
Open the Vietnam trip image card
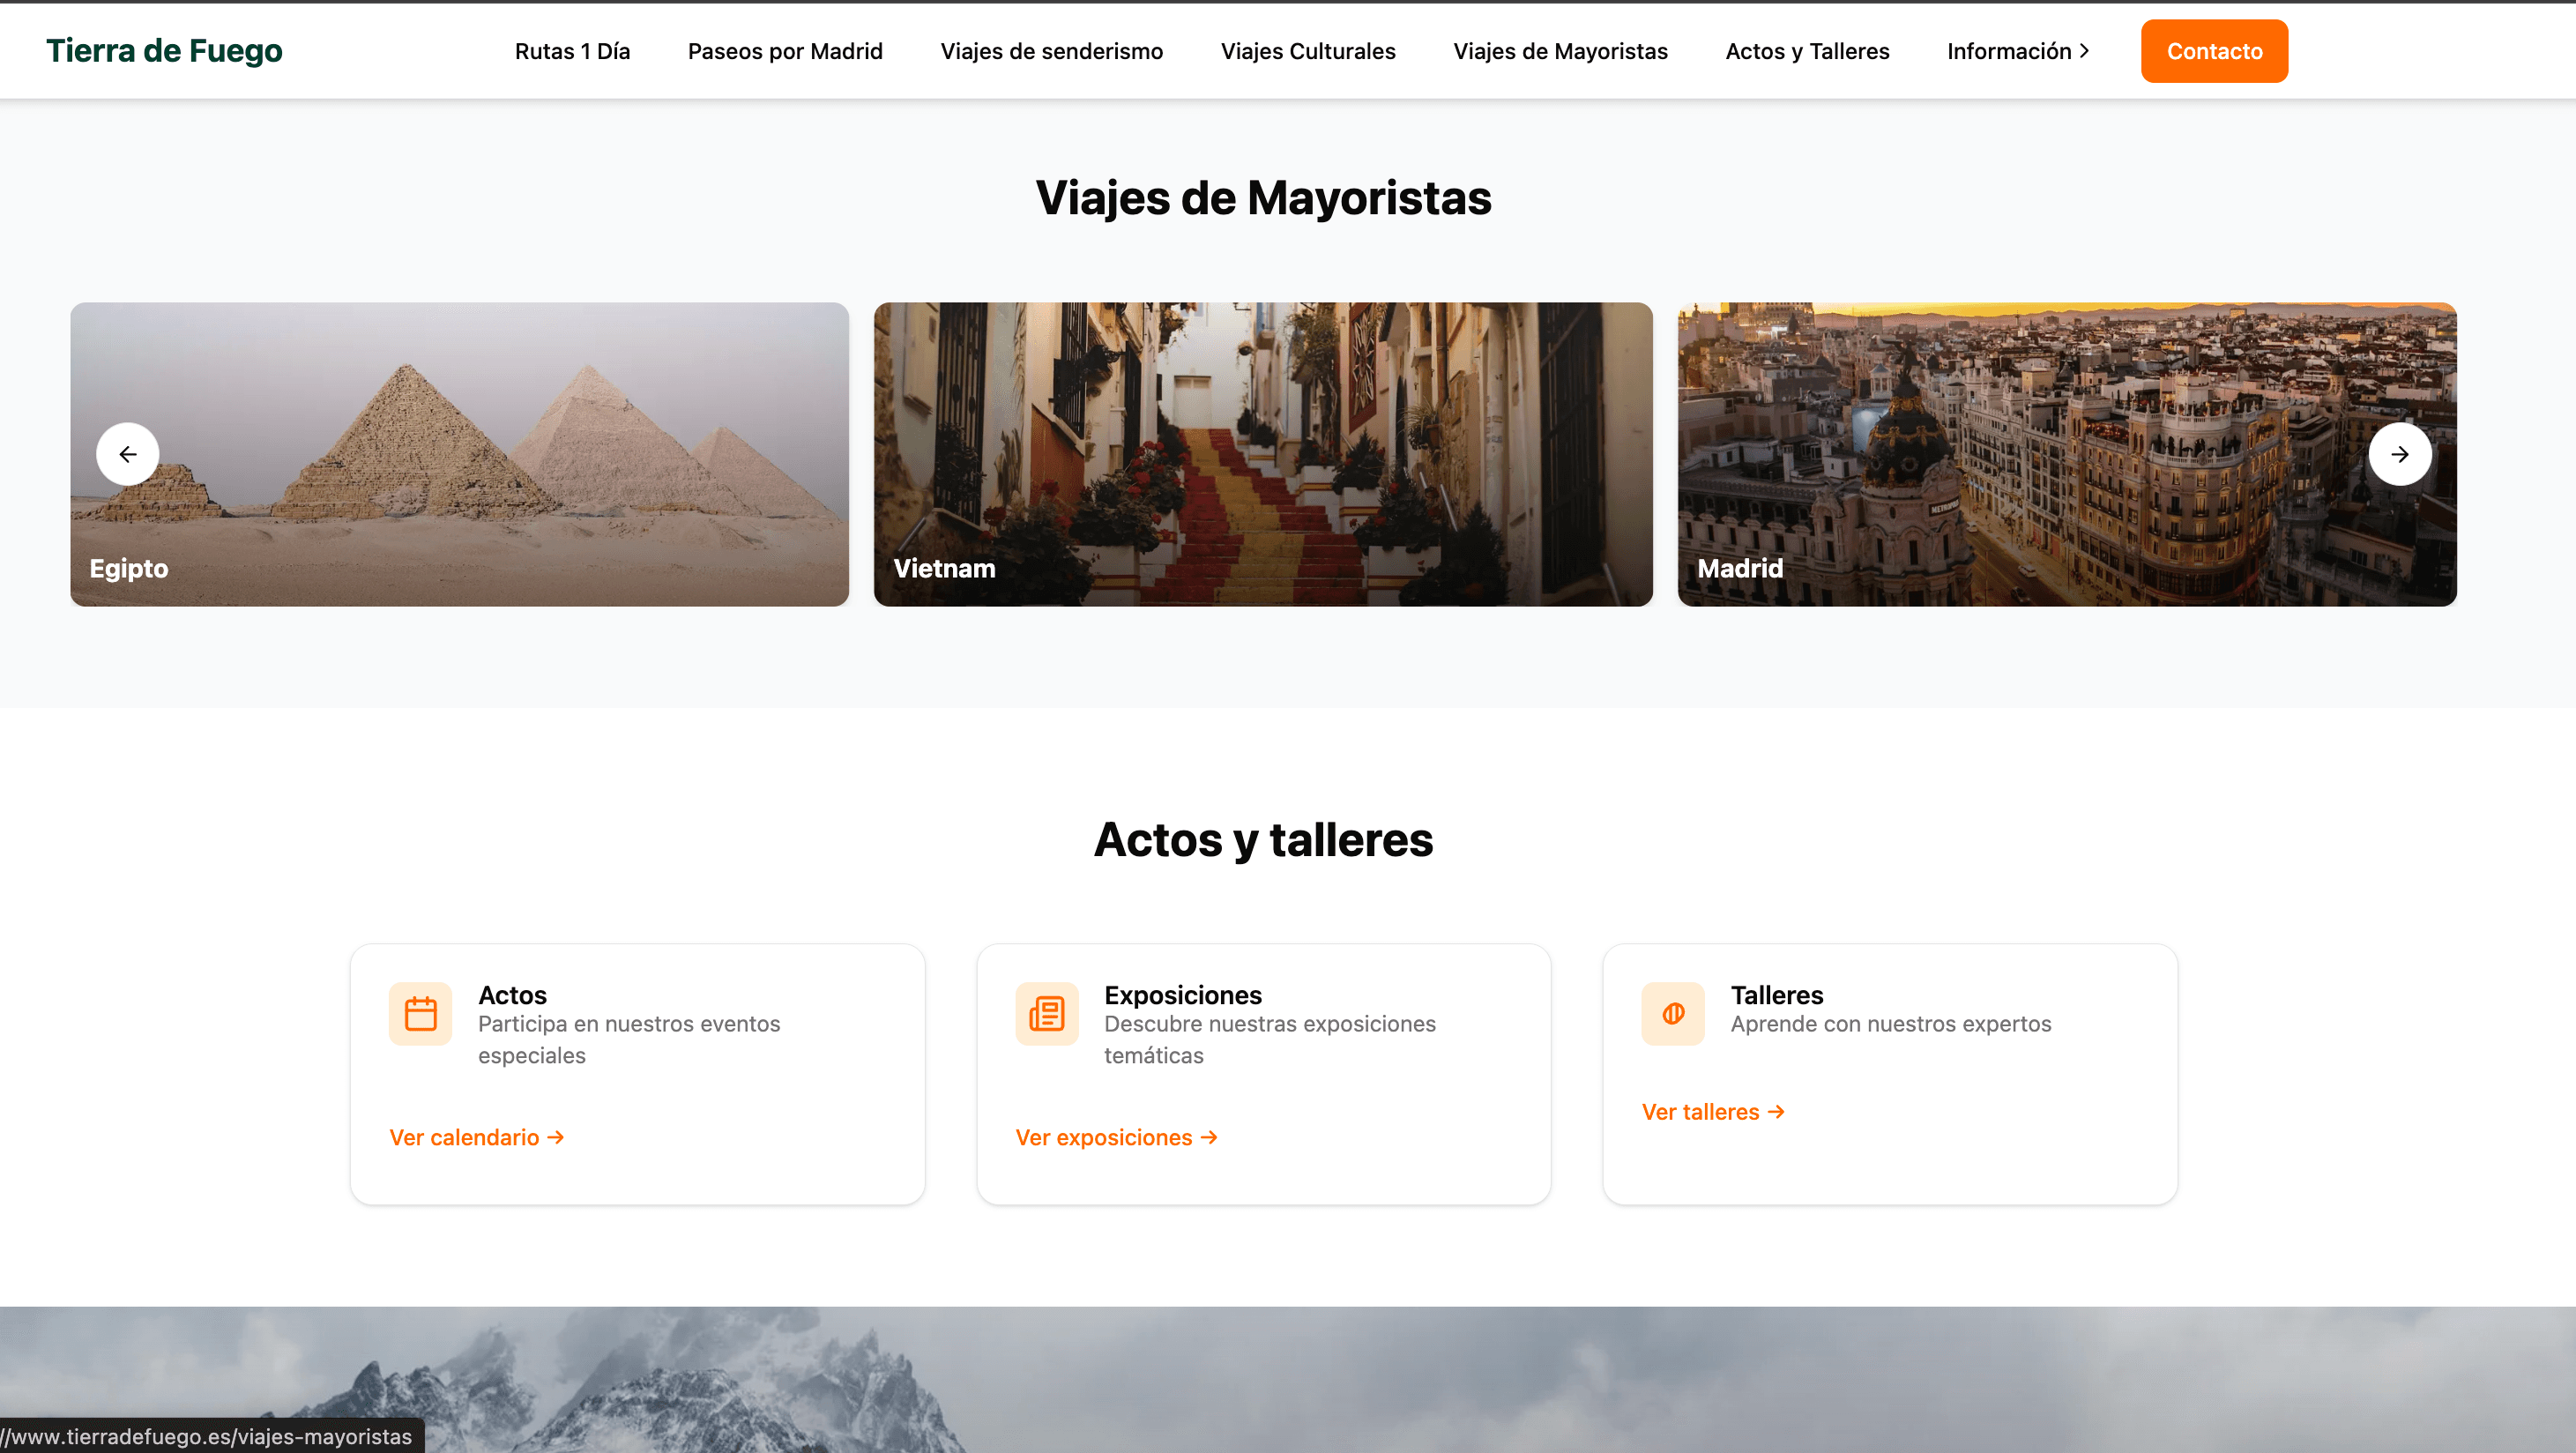click(x=1262, y=454)
